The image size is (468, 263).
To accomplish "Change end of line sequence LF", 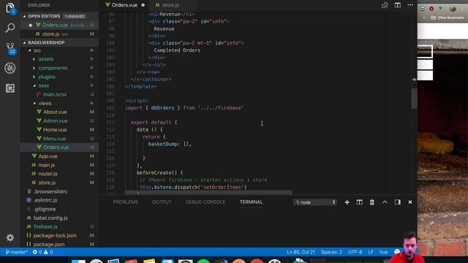I will click(371, 252).
